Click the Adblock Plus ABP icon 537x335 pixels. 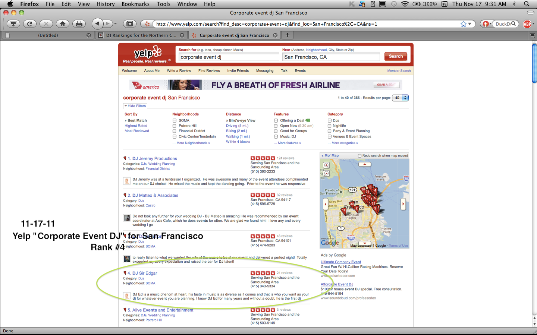click(x=527, y=24)
